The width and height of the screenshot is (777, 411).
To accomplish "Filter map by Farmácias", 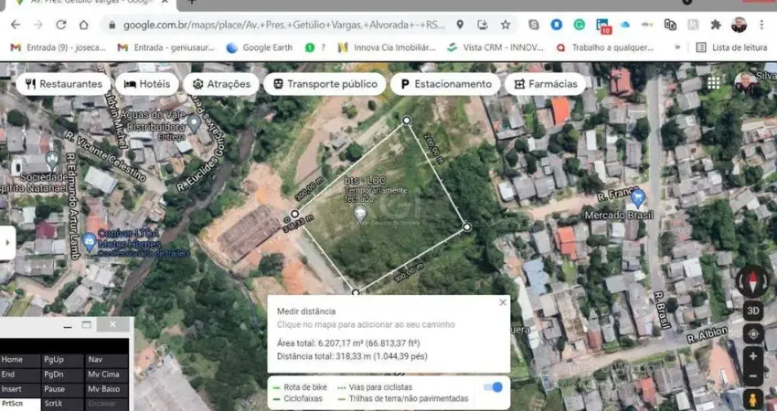I will coord(545,84).
